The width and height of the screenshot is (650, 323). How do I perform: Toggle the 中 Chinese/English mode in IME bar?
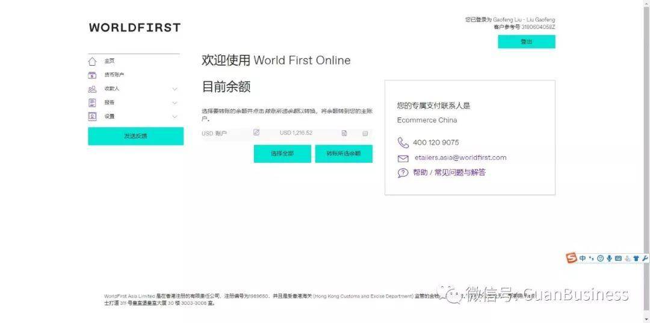(x=583, y=259)
